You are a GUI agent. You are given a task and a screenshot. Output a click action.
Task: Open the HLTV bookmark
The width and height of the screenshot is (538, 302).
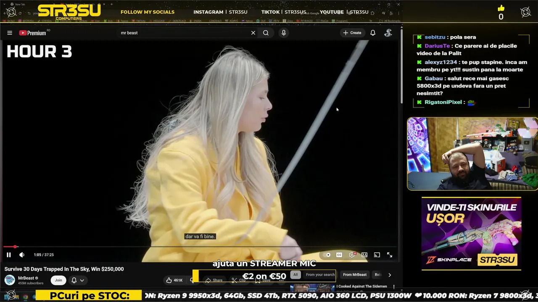coord(274,21)
